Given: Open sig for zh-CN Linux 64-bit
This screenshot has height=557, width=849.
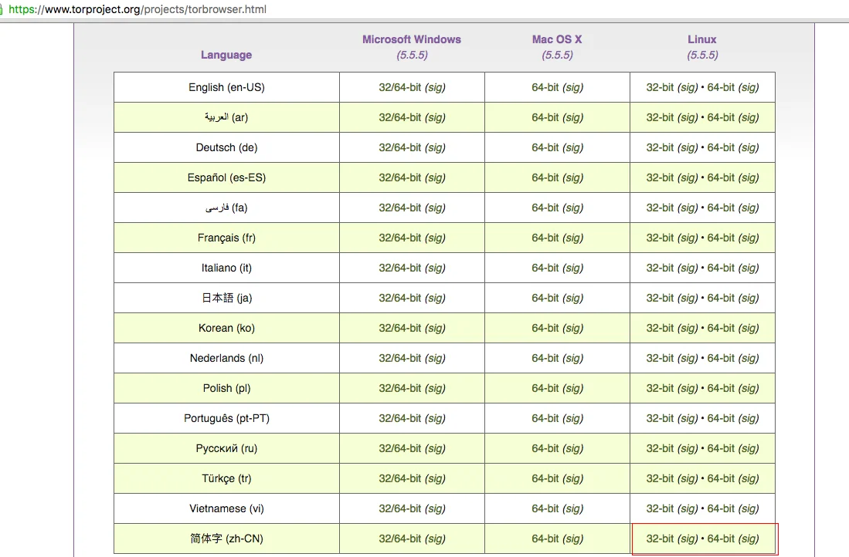Looking at the screenshot, I should point(749,538).
